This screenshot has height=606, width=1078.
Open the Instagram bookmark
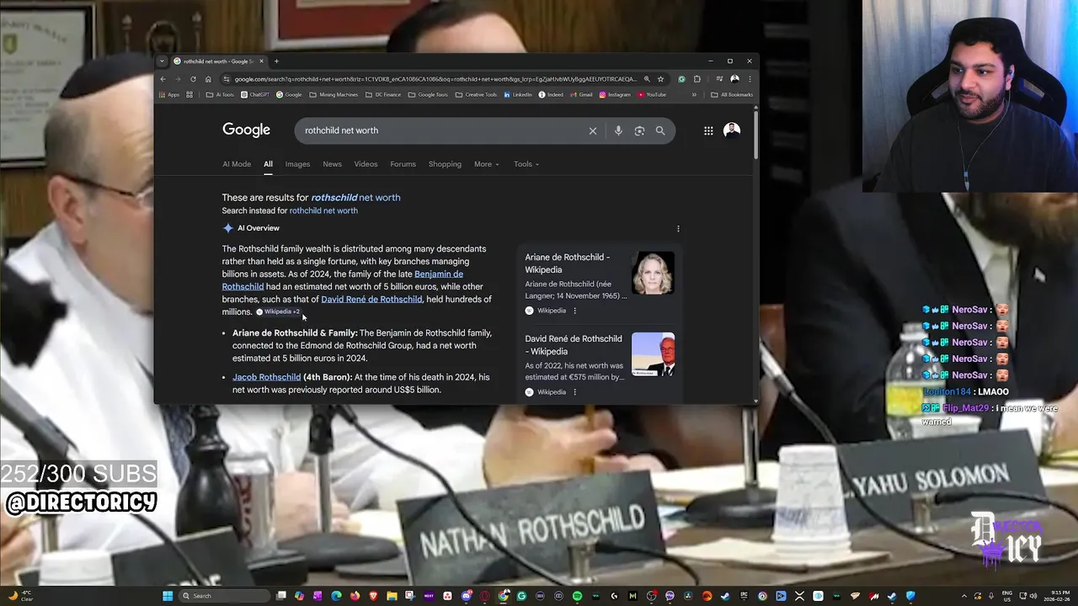point(615,95)
